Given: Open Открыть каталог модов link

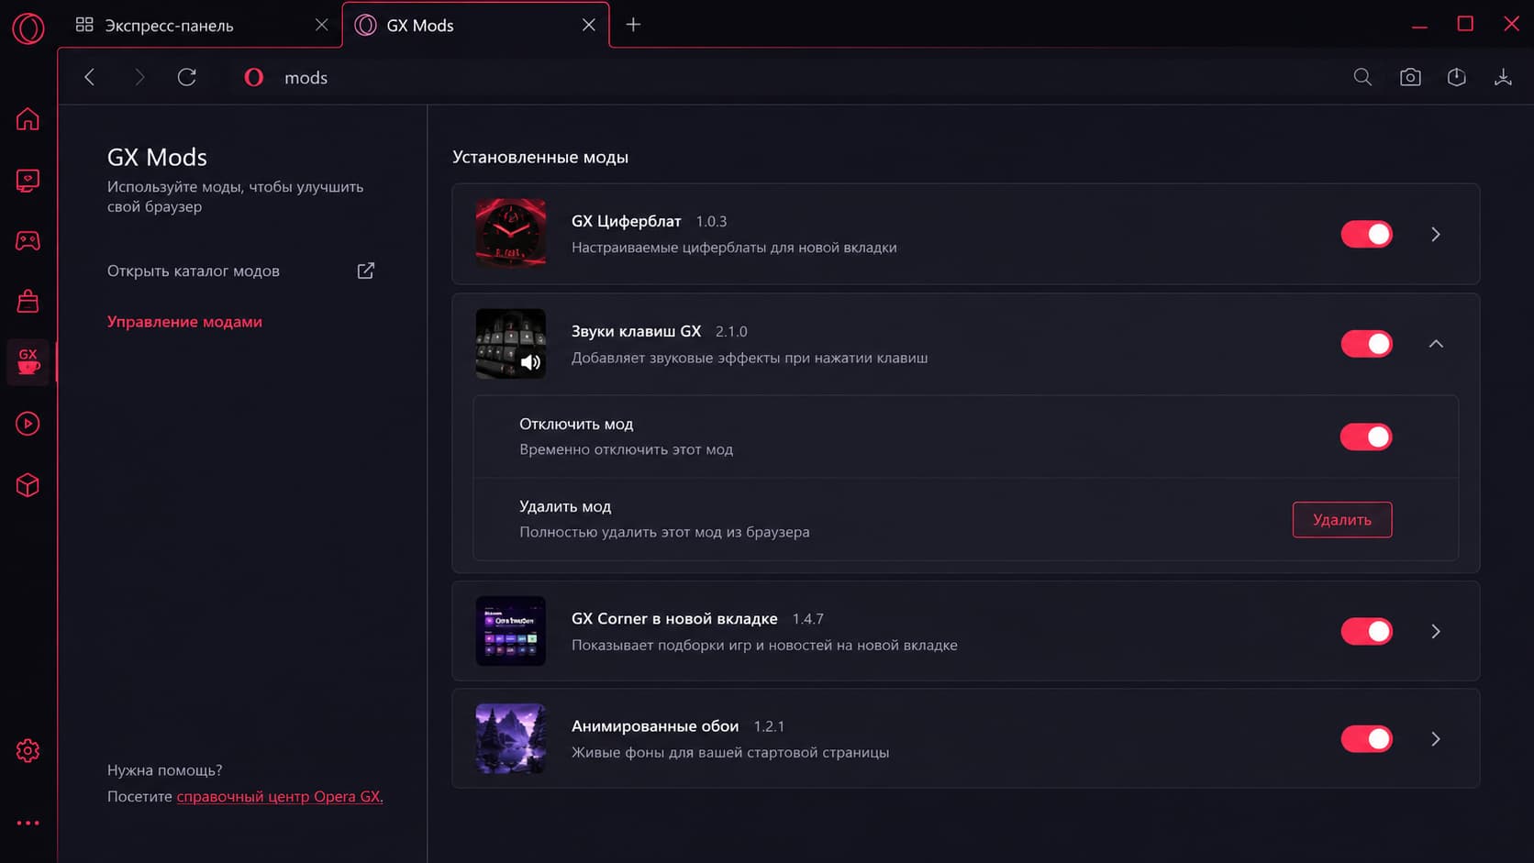Looking at the screenshot, I should [x=194, y=271].
